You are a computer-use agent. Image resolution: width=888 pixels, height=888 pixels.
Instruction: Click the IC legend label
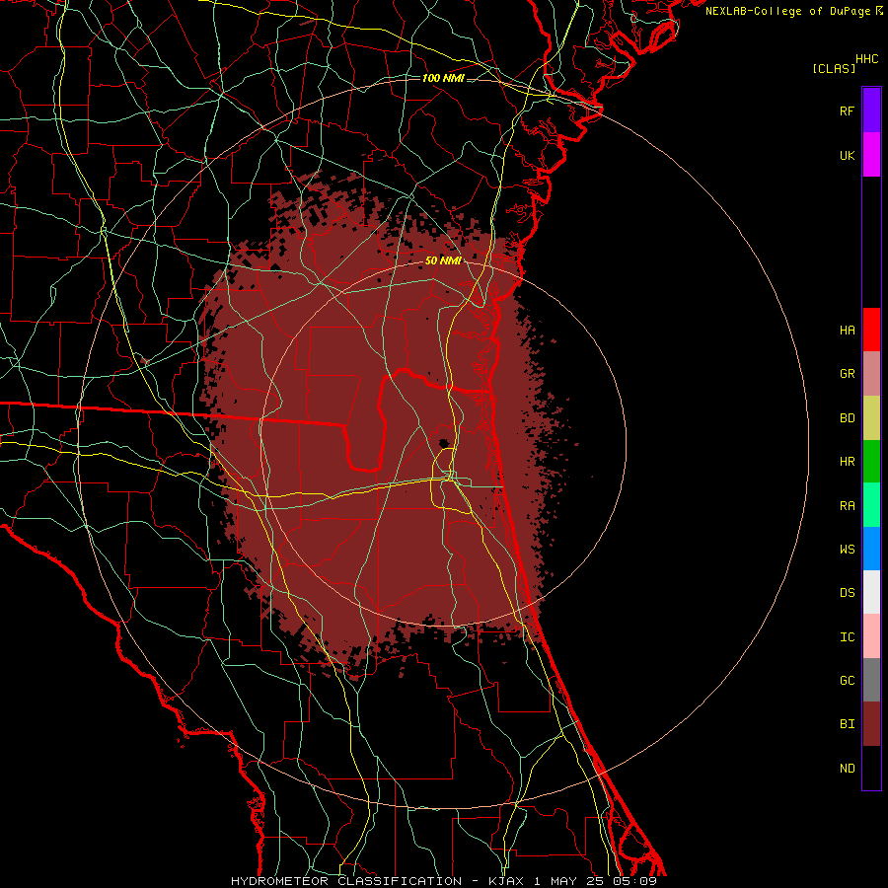[847, 637]
